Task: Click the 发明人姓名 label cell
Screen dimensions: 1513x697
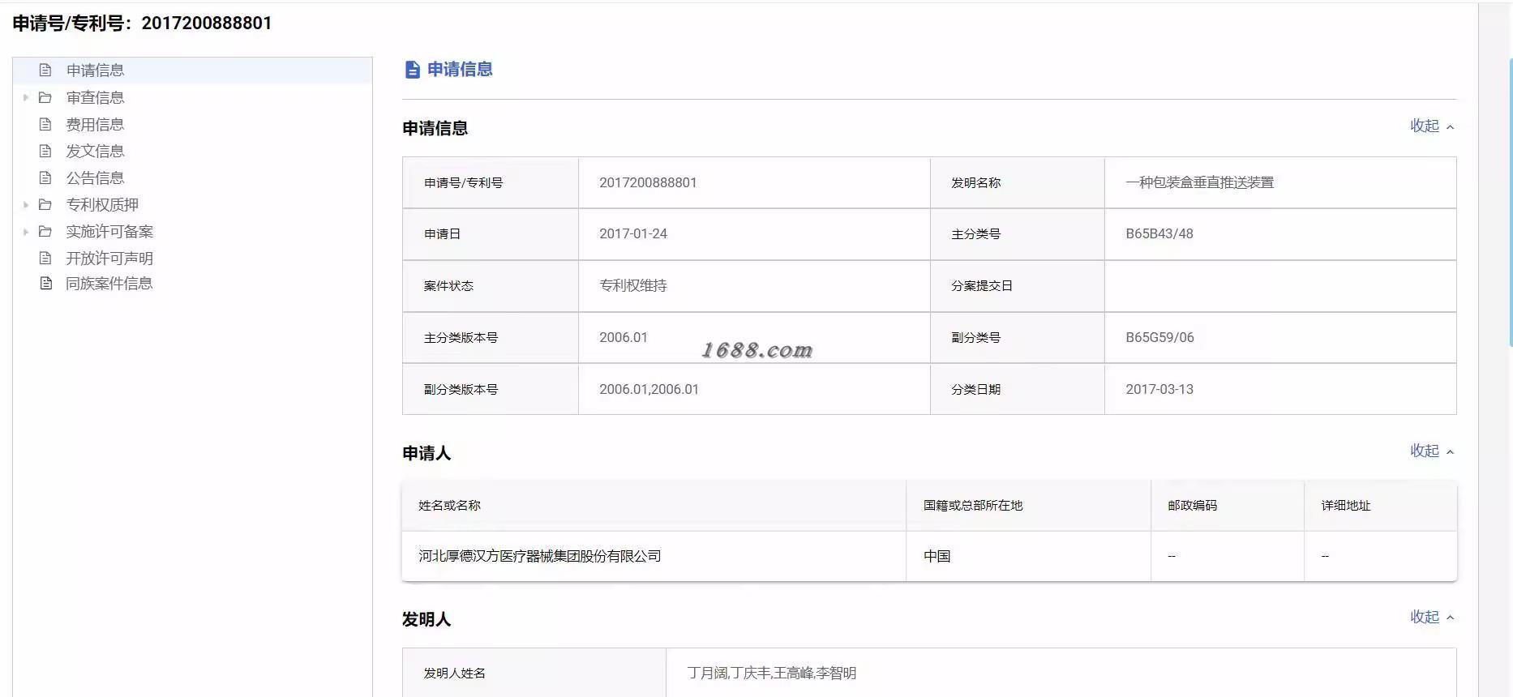Action: click(x=534, y=673)
